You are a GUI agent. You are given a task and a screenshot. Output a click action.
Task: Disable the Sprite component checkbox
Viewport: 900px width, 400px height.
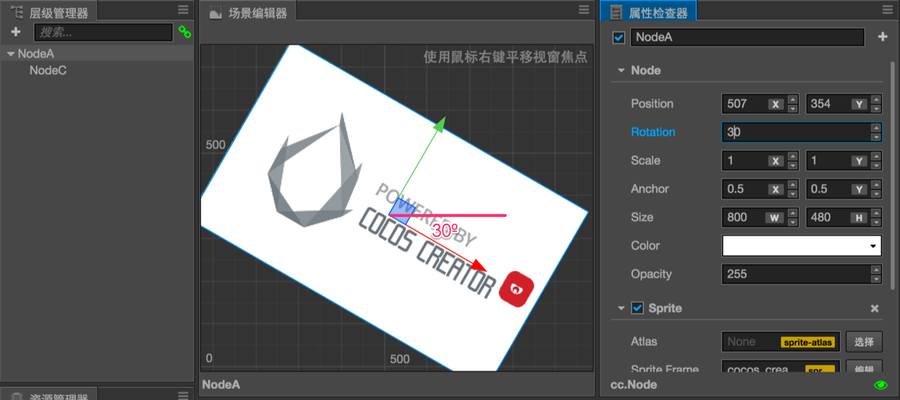coord(638,308)
